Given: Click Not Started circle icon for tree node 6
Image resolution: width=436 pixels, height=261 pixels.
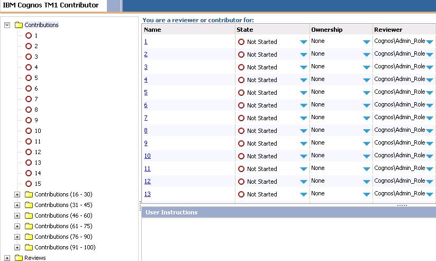Looking at the screenshot, I should click(29, 88).
